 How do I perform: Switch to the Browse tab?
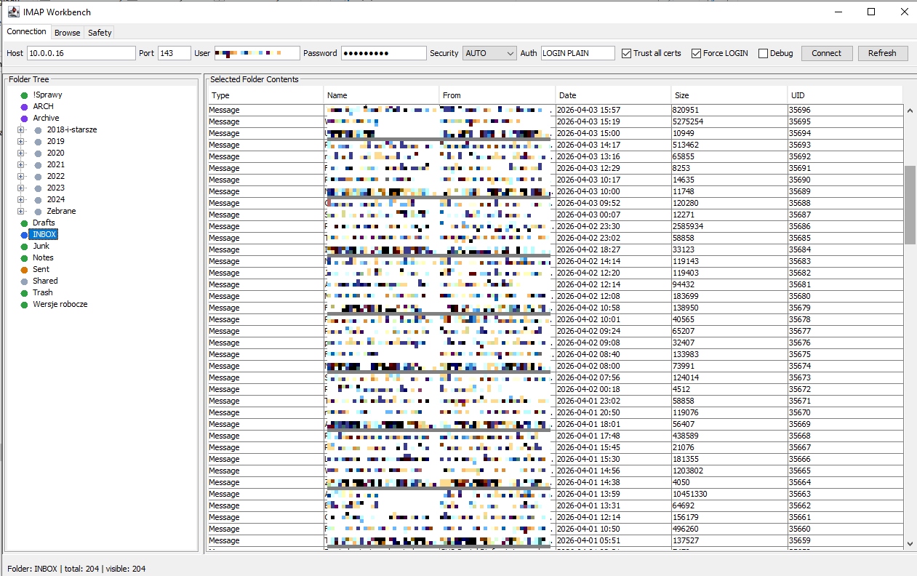click(x=68, y=33)
